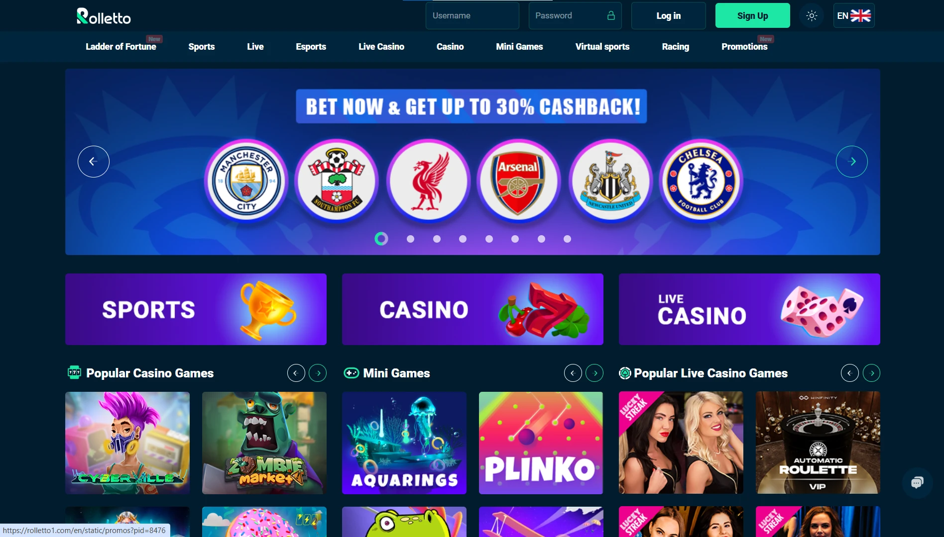Screen dimensions: 944x537
Task: Show next Popular Live Casino Games
Action: coord(871,373)
